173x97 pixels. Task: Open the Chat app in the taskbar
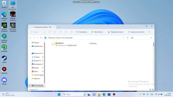coord(94,94)
